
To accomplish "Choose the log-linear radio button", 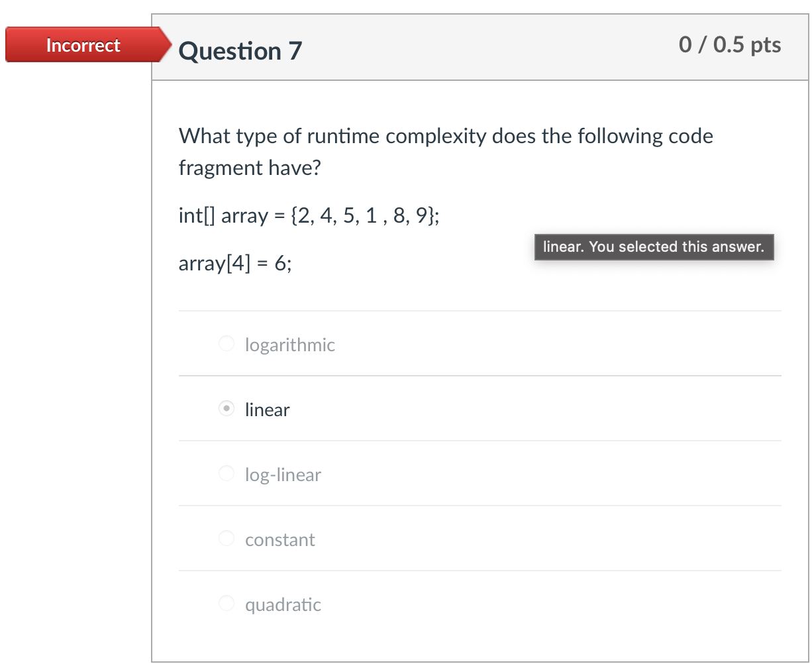I will coord(226,473).
